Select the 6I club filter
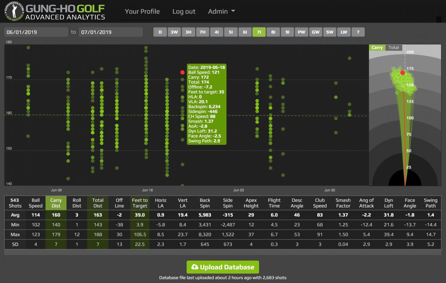The height and width of the screenshot is (283, 446). [245, 32]
